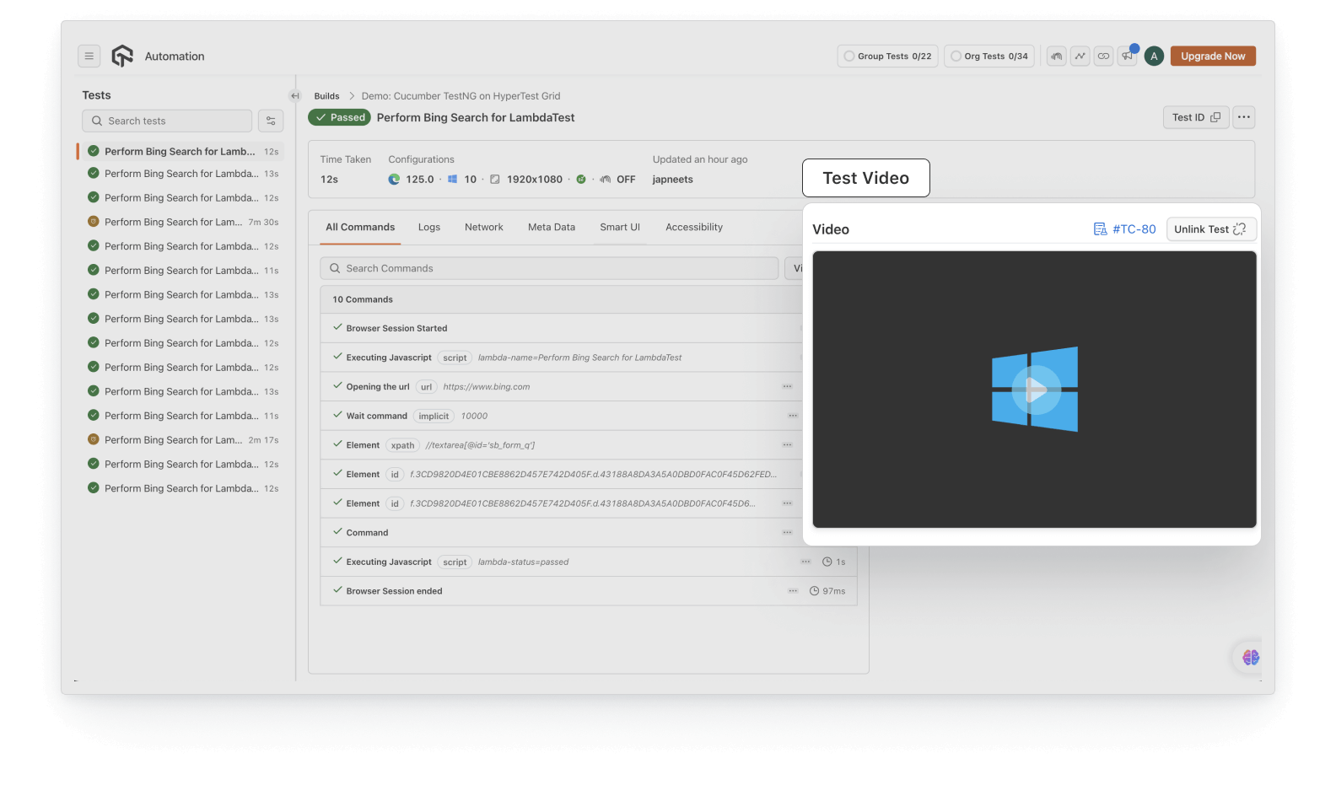Open the three-dot menu beside Test ID

[1243, 117]
